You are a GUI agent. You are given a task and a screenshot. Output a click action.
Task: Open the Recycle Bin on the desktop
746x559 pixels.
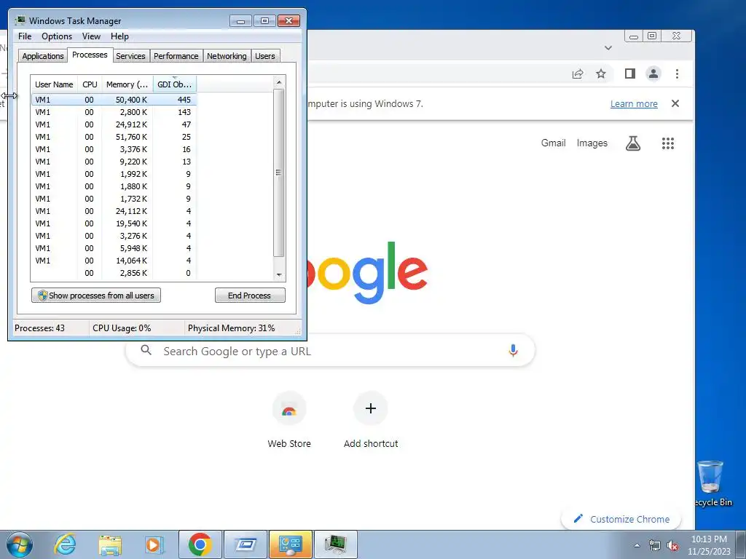coord(712,483)
